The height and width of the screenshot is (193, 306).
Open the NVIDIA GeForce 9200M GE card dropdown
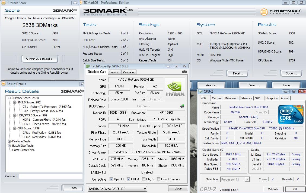point(117,189)
